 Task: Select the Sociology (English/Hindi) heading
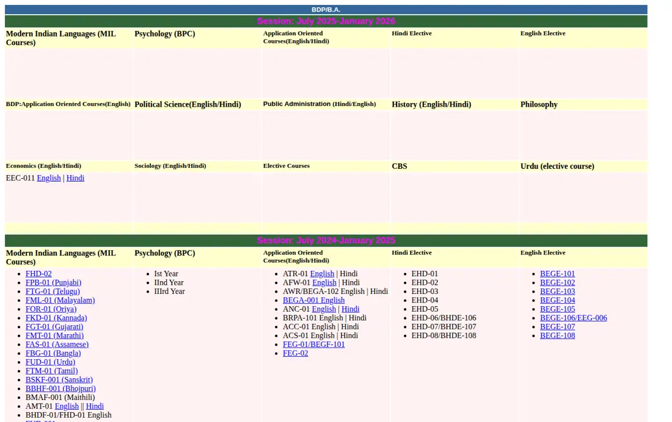tap(170, 166)
